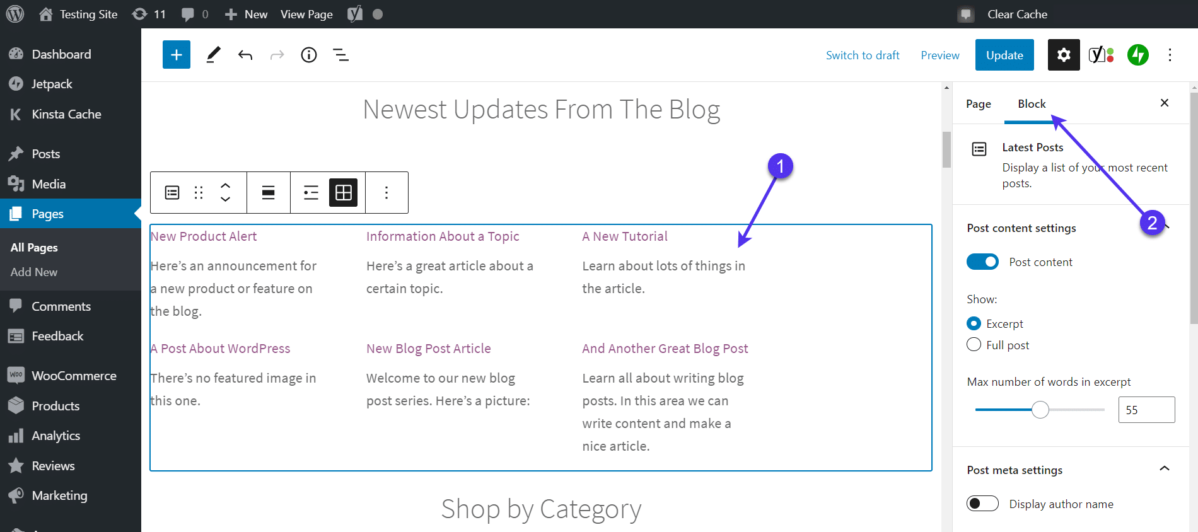Enable Display author name toggle
Image resolution: width=1198 pixels, height=532 pixels.
point(982,504)
